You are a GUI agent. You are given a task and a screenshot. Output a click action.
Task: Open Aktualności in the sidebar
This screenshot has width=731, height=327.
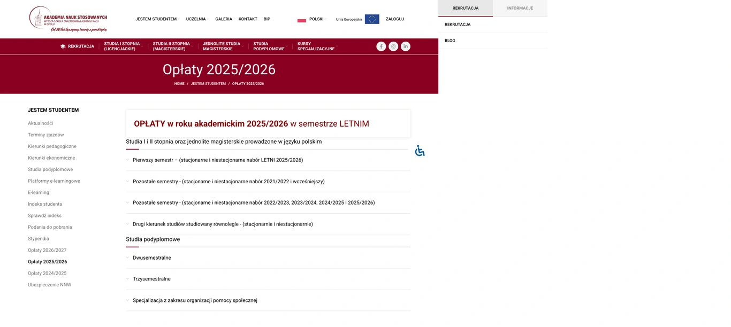41,123
